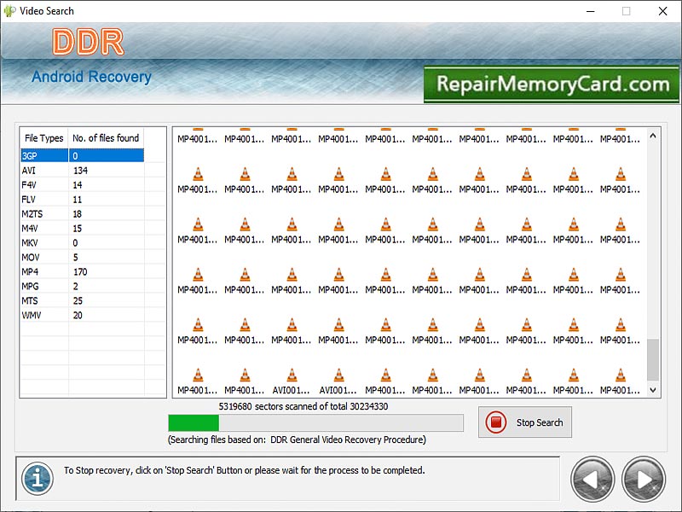The width and height of the screenshot is (682, 512).
Task: Click 'DDR General Video Recovery Procedure' text
Action: tap(348, 439)
